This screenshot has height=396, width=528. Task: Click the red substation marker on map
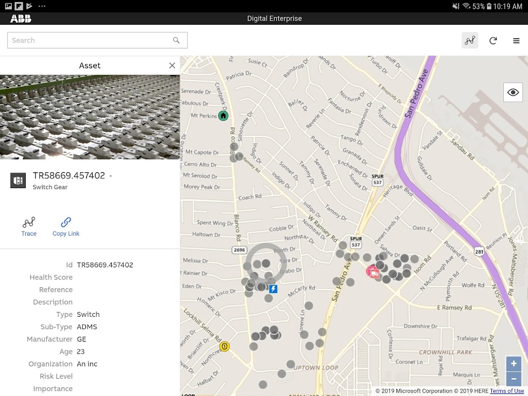[x=373, y=271]
